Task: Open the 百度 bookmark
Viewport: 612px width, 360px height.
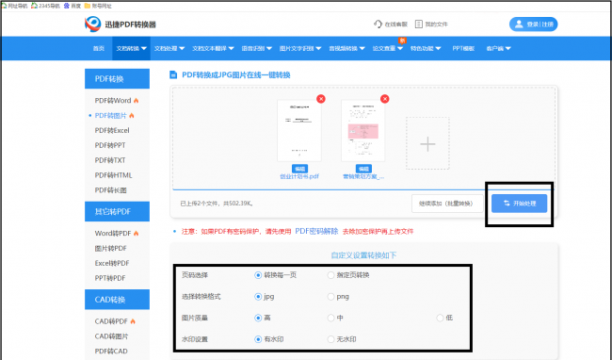Action: [72, 6]
